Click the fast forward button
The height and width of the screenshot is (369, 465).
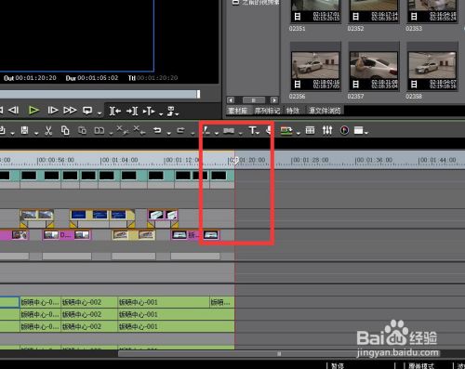click(x=70, y=111)
